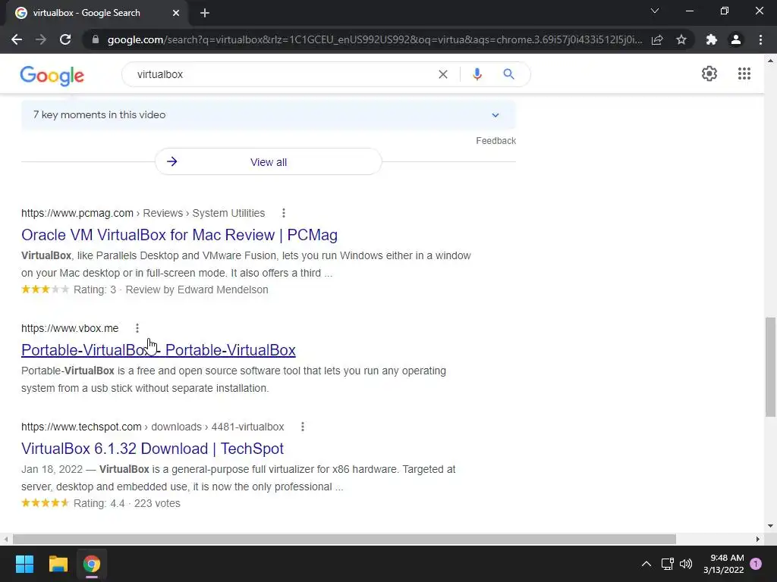Click into the virtualbox search field
This screenshot has height=582, width=777.
[282, 74]
